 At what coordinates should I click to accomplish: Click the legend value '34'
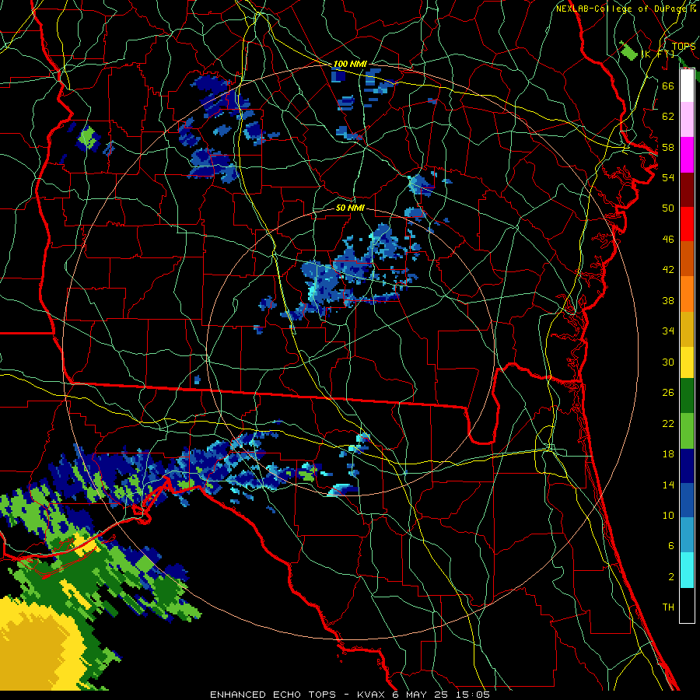point(668,331)
